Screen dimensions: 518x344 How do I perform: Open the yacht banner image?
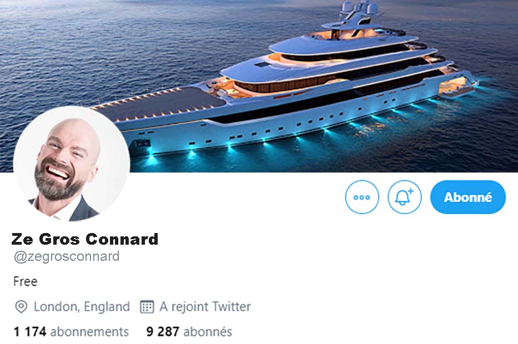(259, 86)
